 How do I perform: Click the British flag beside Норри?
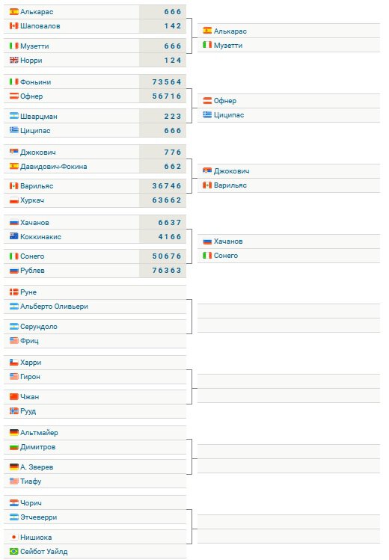14,60
